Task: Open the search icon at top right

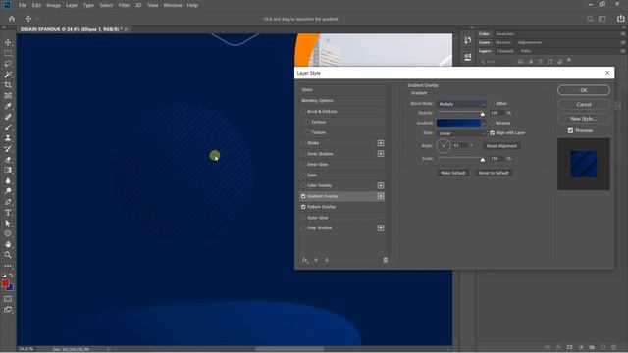Action: (x=590, y=19)
